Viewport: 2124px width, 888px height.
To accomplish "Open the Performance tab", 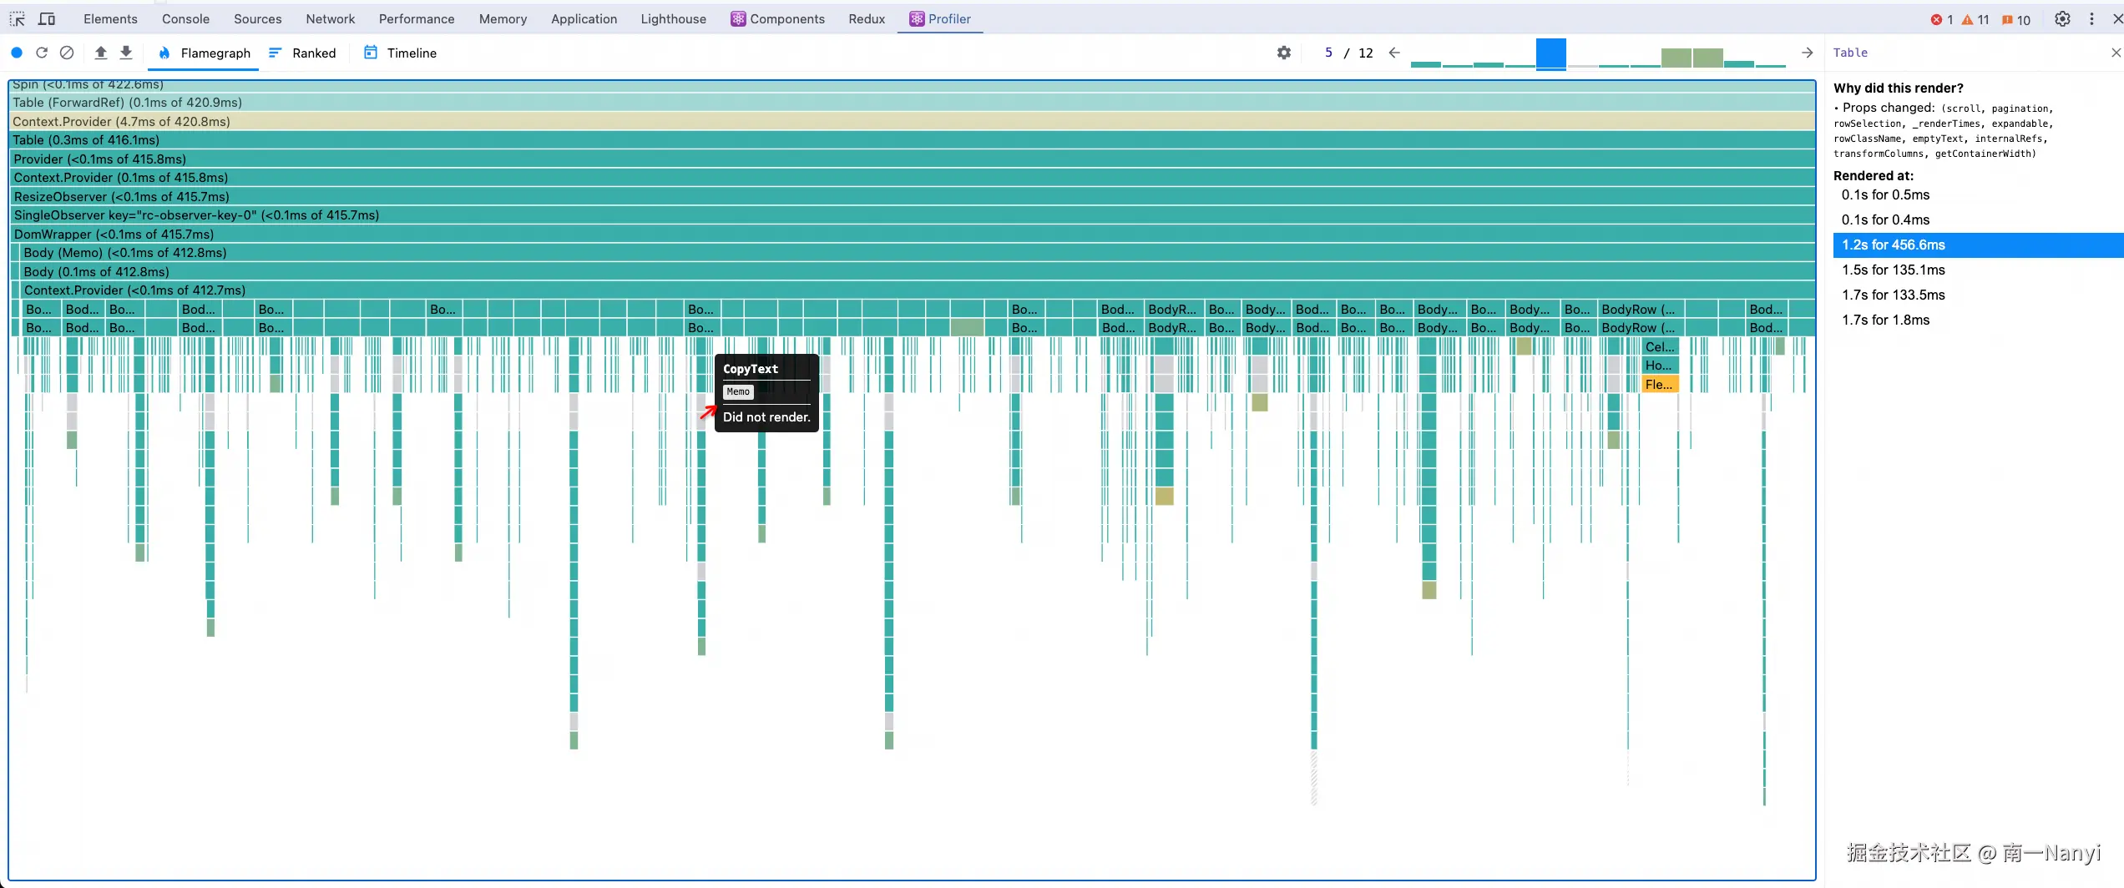I will coord(417,19).
